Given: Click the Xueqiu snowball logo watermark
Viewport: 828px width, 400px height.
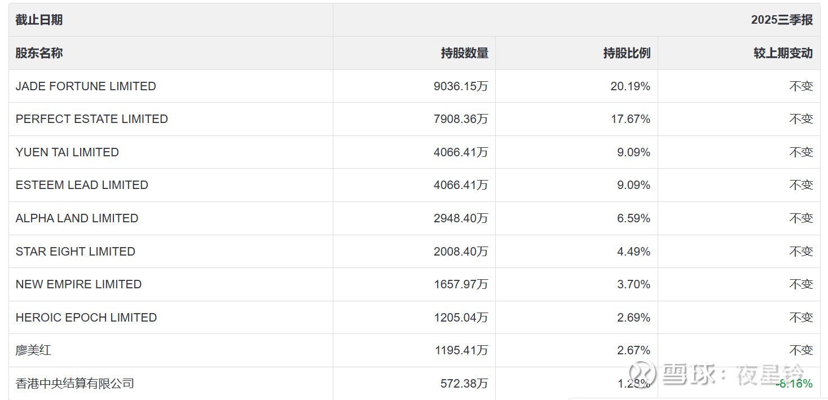Looking at the screenshot, I should click(x=642, y=373).
